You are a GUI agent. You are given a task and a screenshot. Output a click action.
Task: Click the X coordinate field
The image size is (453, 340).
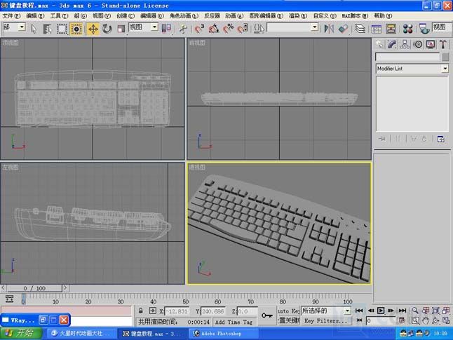(x=176, y=311)
